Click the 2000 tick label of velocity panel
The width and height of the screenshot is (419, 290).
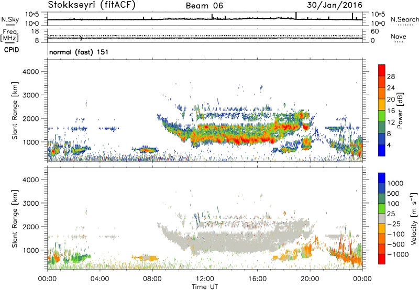[31, 227]
